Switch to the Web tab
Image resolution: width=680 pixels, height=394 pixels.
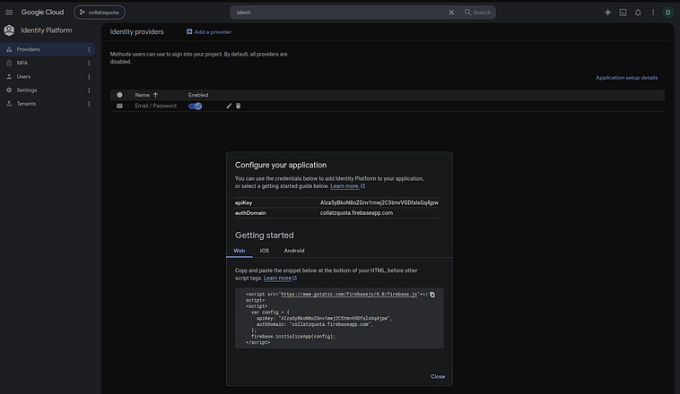click(240, 251)
